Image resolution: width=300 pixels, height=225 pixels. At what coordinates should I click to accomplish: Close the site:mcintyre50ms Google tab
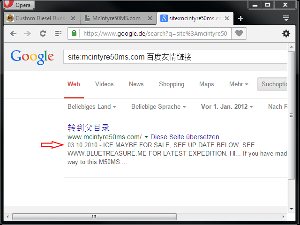point(227,18)
